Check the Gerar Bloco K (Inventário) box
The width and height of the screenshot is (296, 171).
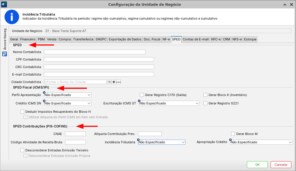pos(205,95)
